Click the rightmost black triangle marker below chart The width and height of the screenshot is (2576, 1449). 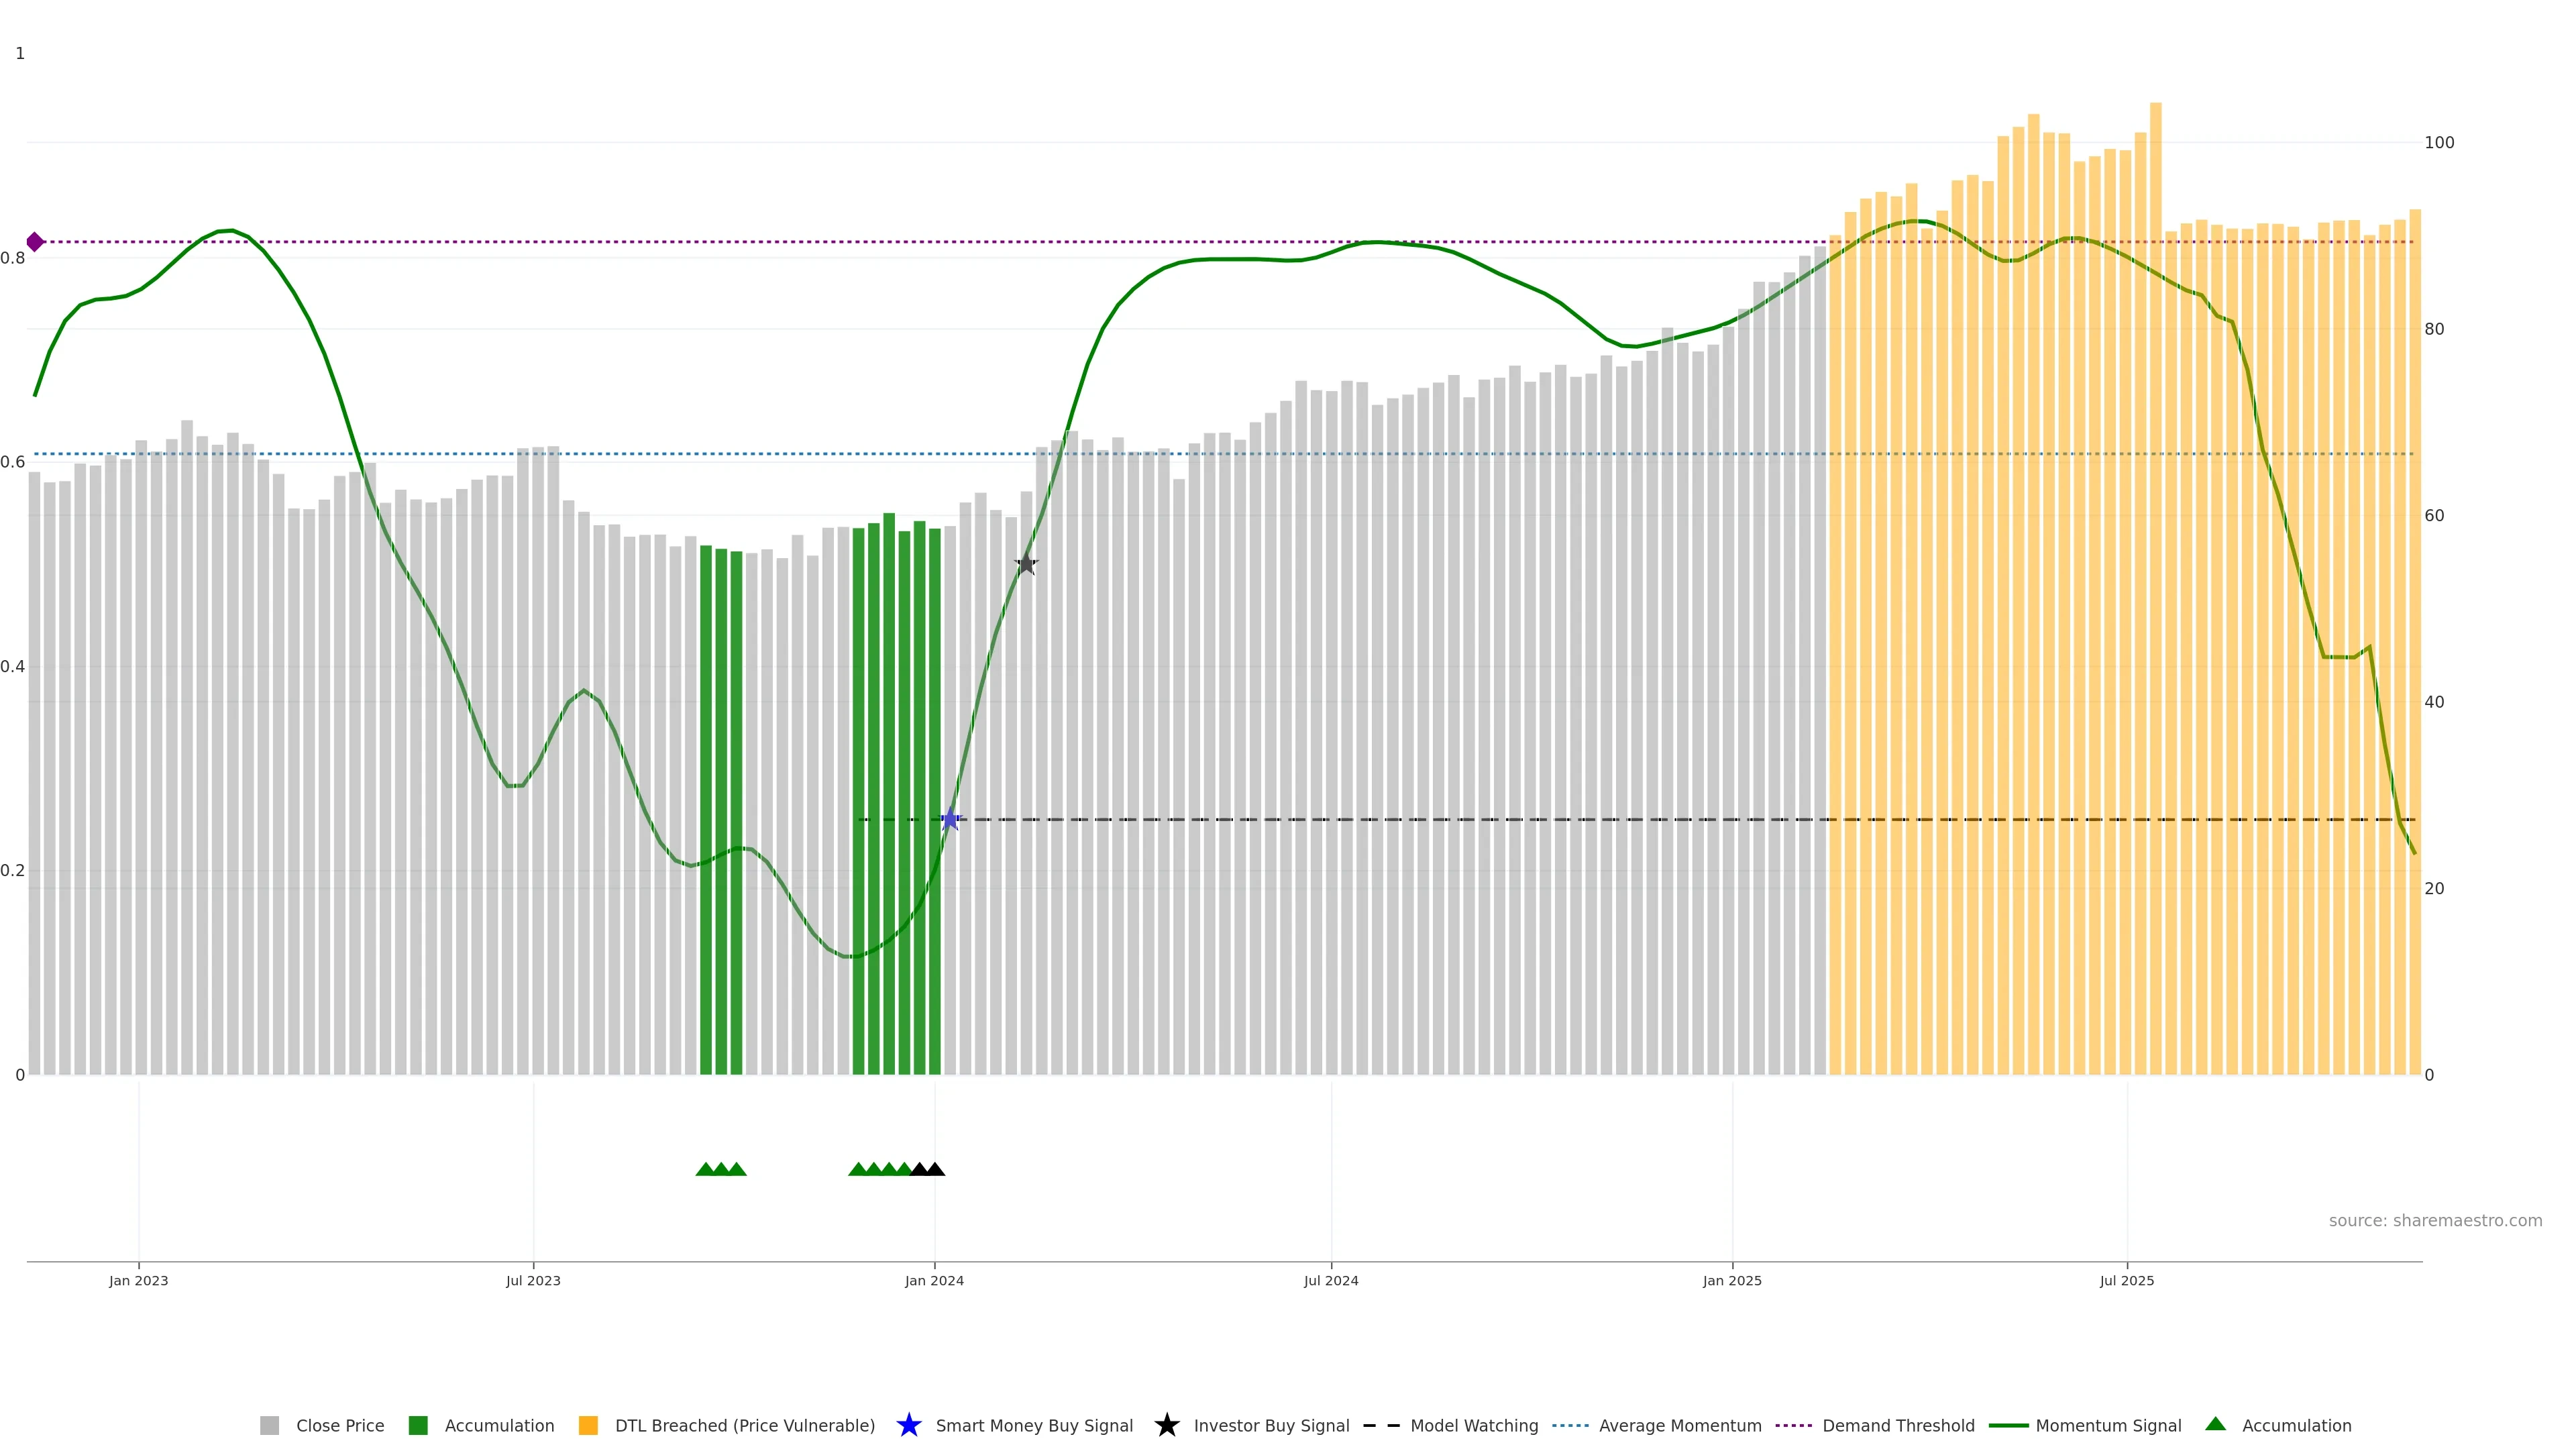935,1169
